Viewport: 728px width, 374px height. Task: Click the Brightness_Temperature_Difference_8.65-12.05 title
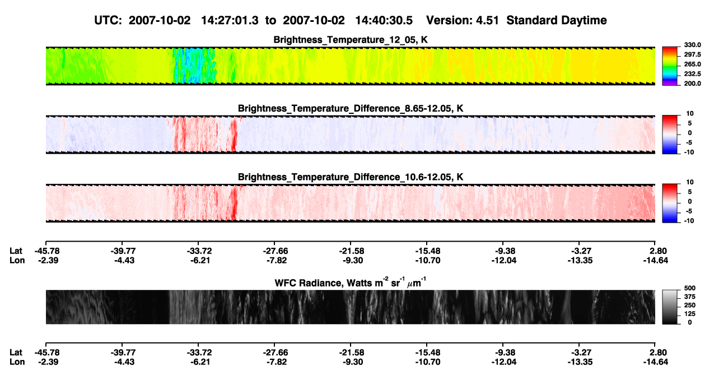tap(351, 108)
